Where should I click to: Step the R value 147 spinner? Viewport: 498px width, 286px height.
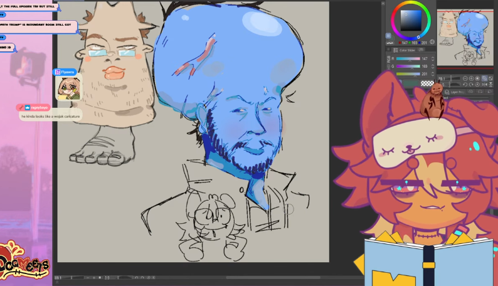coord(433,59)
